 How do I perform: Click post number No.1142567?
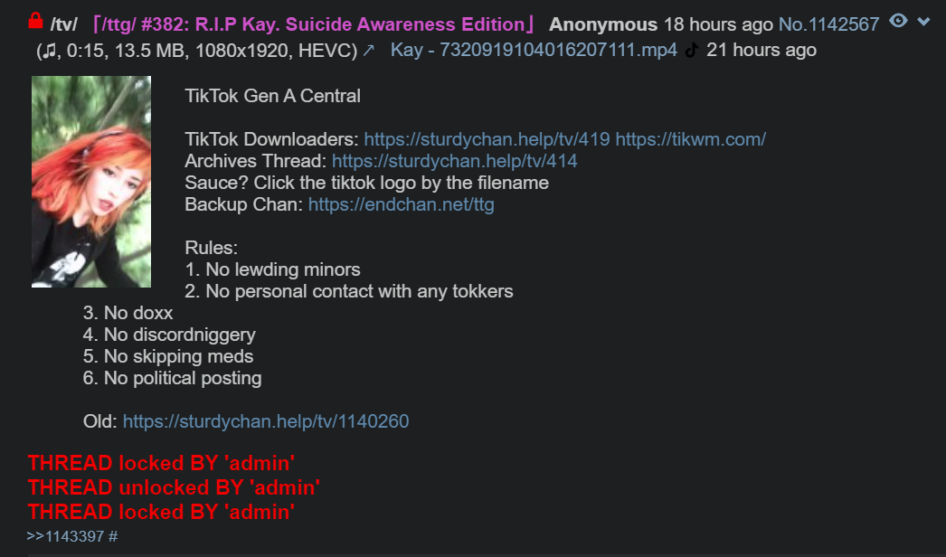point(828,24)
